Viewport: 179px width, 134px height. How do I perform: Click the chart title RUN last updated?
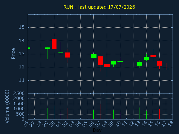click(99, 7)
